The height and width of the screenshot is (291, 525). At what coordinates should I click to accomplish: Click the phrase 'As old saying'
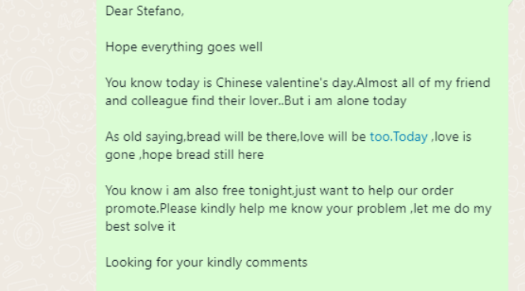[145, 138]
